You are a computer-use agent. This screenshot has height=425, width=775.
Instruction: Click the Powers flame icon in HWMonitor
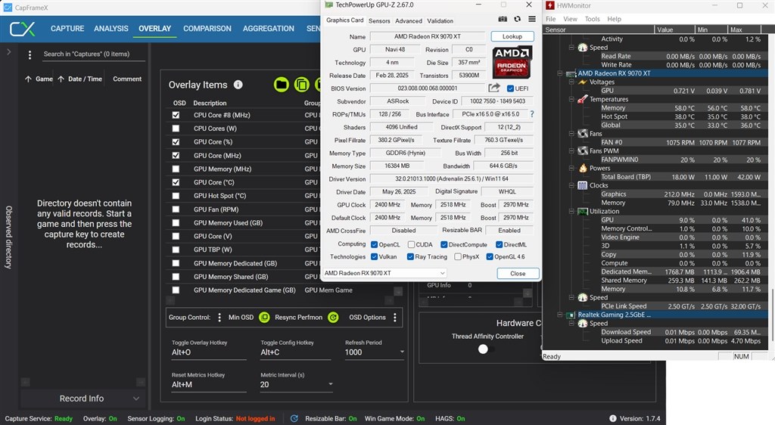pos(583,168)
